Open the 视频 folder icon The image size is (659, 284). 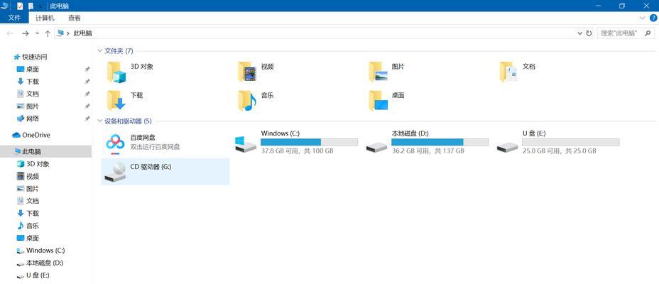click(x=247, y=72)
